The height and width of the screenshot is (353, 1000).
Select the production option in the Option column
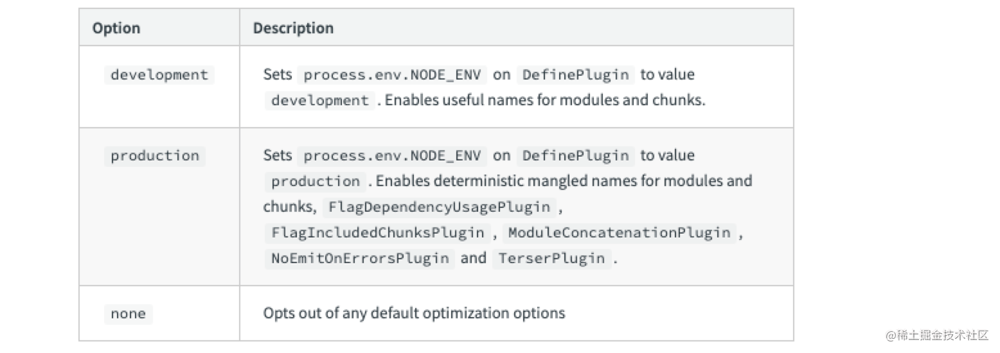(155, 155)
